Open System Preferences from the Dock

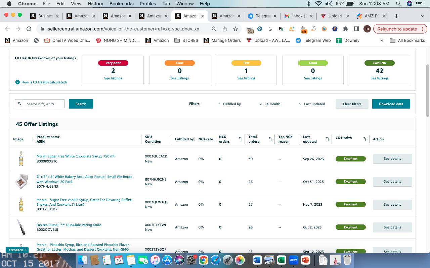pos(191,260)
